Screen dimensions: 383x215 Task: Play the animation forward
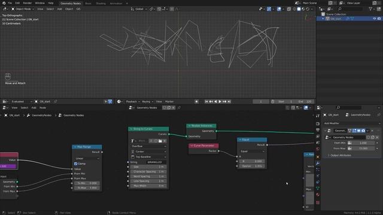220,102
